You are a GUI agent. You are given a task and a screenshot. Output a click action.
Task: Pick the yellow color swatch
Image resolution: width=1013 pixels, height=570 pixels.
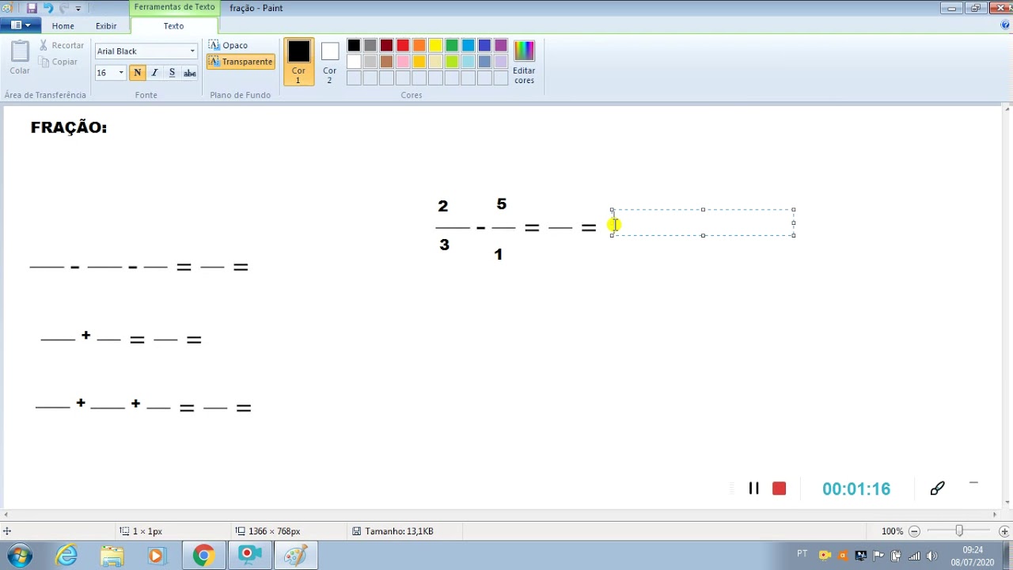pyautogui.click(x=435, y=46)
